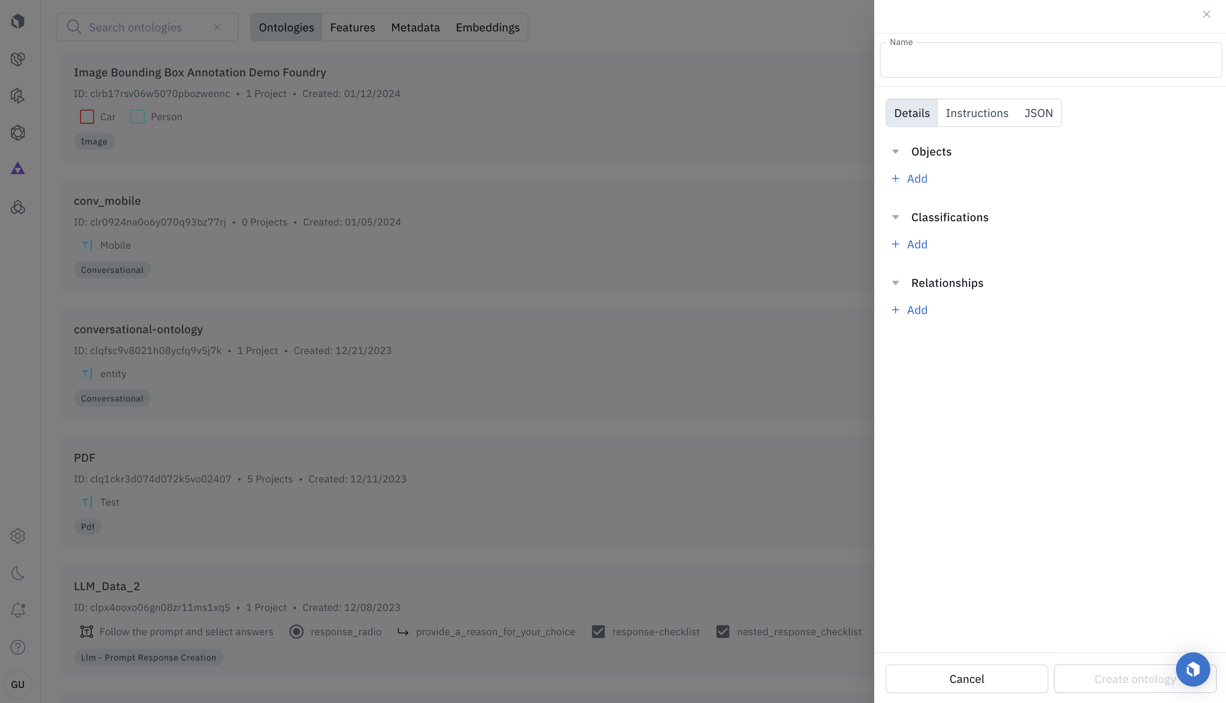Collapse the Classifications section
Viewport: 1226px width, 703px height.
click(895, 217)
